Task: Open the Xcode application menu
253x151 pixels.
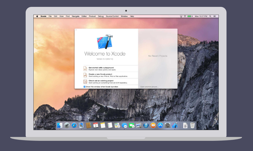Action: tap(43, 16)
